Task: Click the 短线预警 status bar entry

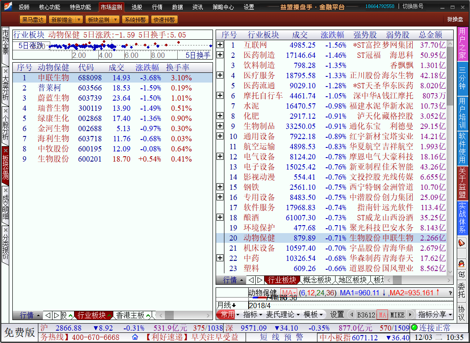Action: pos(281,337)
